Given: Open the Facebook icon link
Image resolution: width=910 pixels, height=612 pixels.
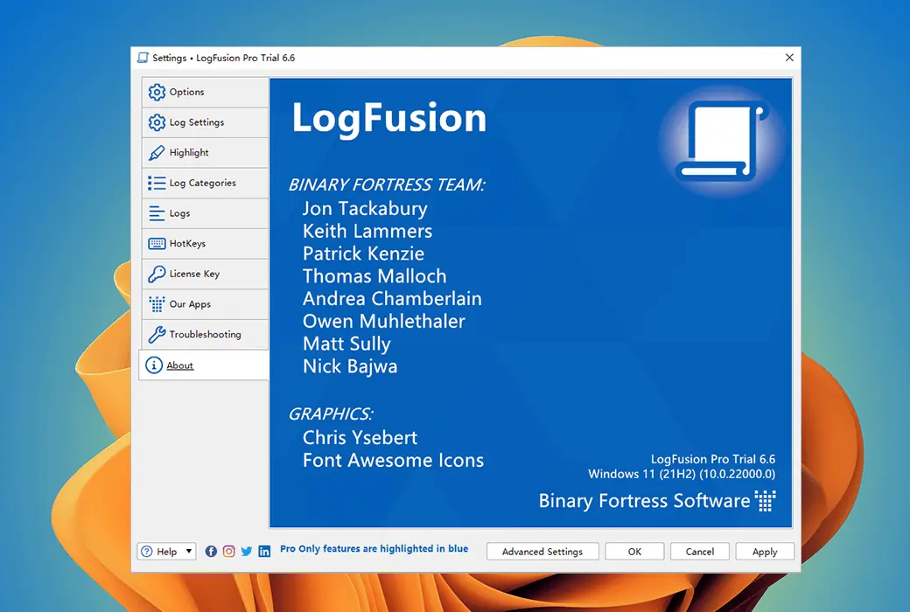Looking at the screenshot, I should [211, 551].
